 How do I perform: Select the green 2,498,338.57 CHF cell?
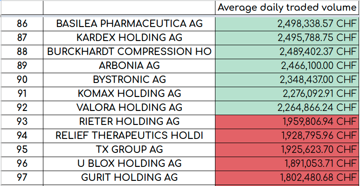[287, 24]
